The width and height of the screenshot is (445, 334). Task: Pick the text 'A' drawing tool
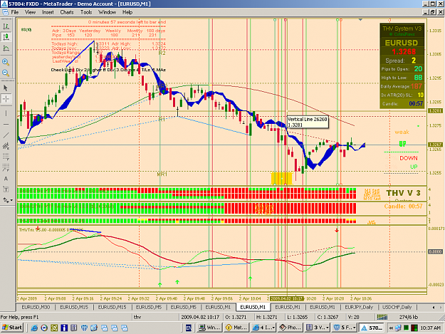6,179
